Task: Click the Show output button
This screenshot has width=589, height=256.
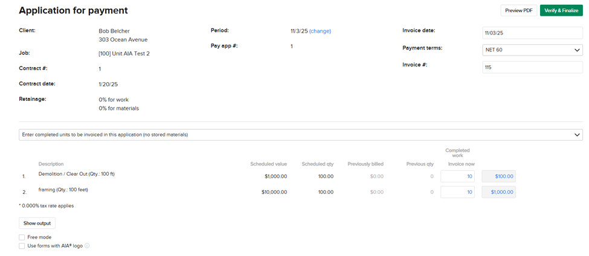Action: 37,223
